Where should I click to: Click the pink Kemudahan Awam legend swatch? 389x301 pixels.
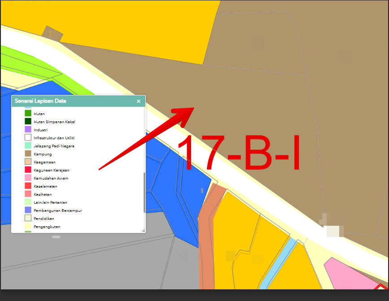click(28, 178)
